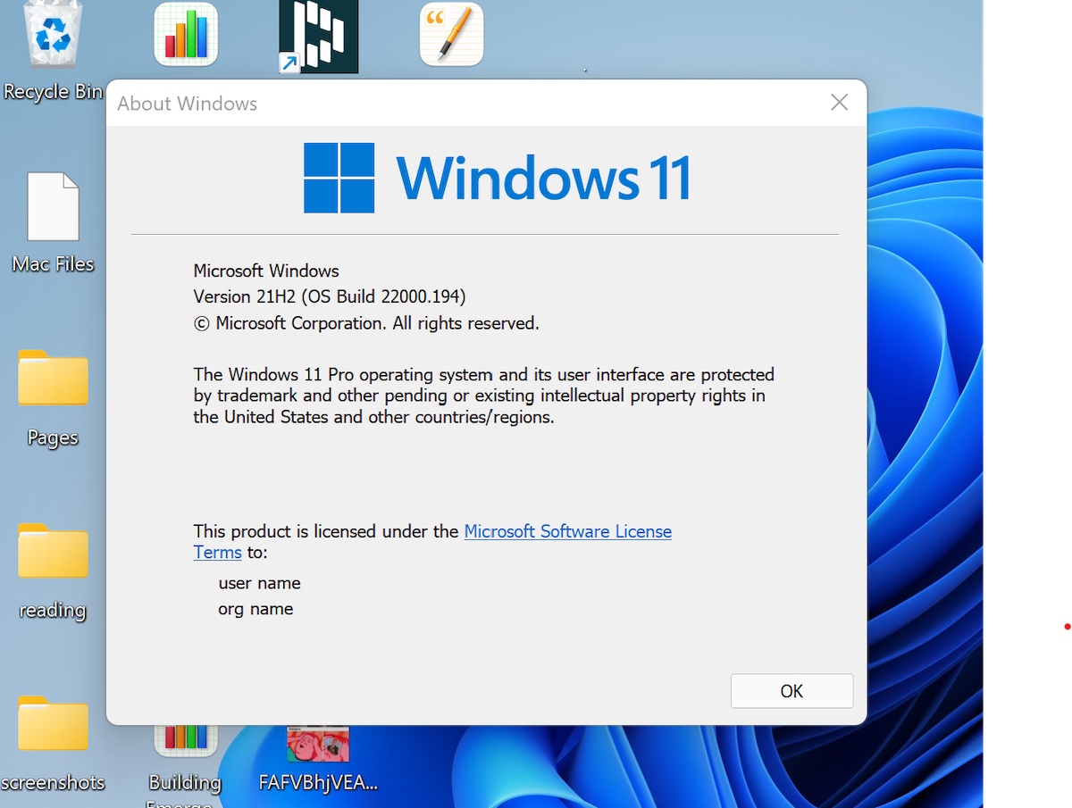The width and height of the screenshot is (1072, 808).
Task: Launch the Numbers bar chart app
Action: click(185, 35)
